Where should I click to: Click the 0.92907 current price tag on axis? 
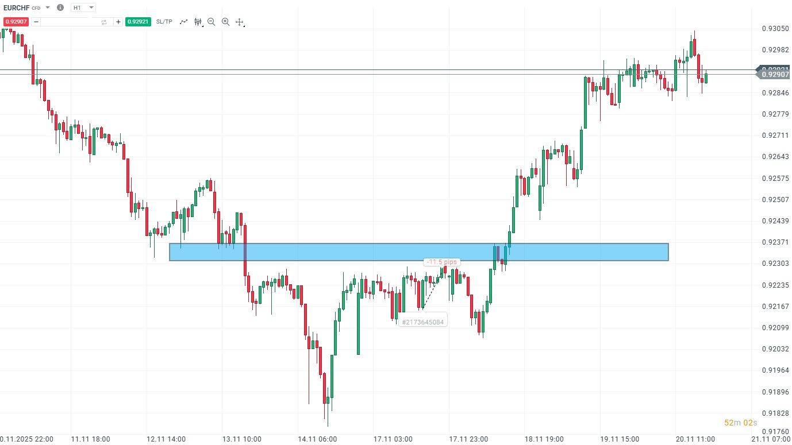pyautogui.click(x=774, y=75)
